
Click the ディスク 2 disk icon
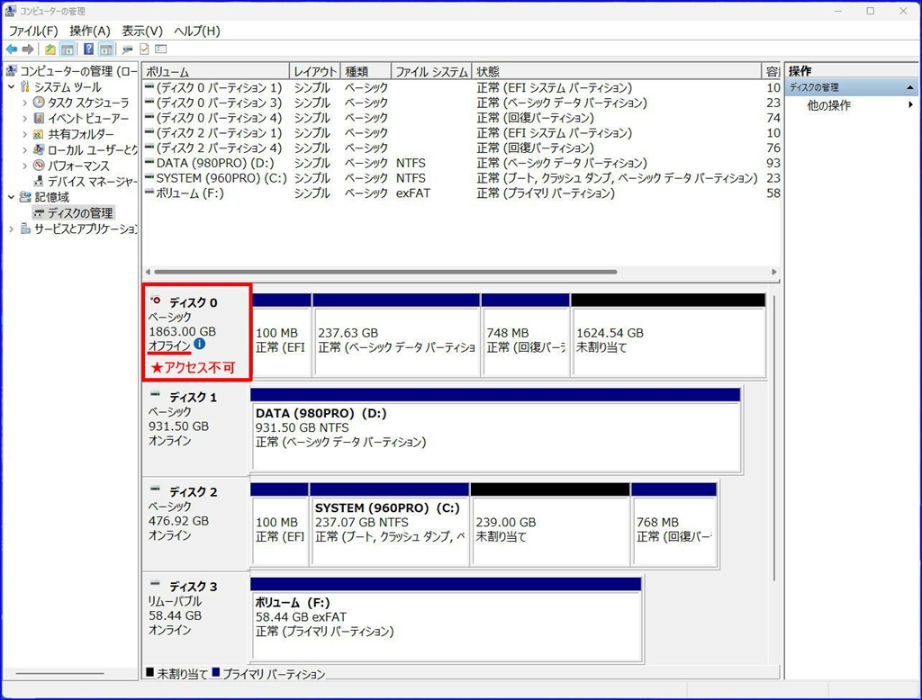(155, 489)
